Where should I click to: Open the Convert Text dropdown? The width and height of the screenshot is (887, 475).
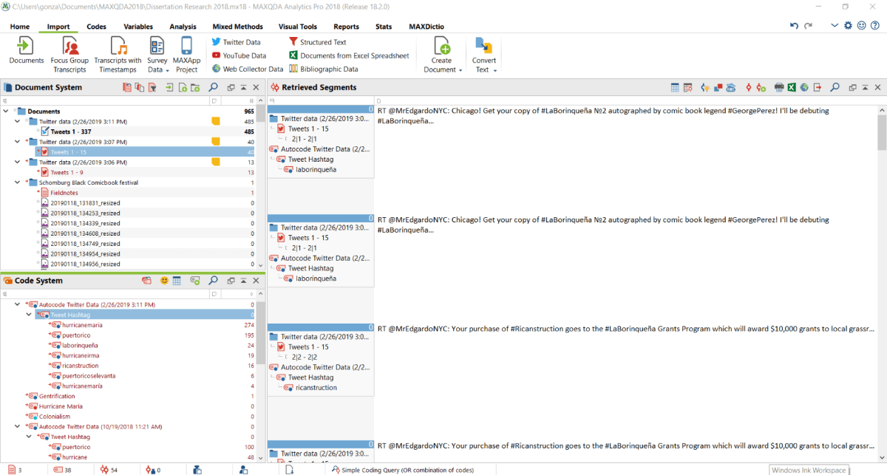point(485,55)
